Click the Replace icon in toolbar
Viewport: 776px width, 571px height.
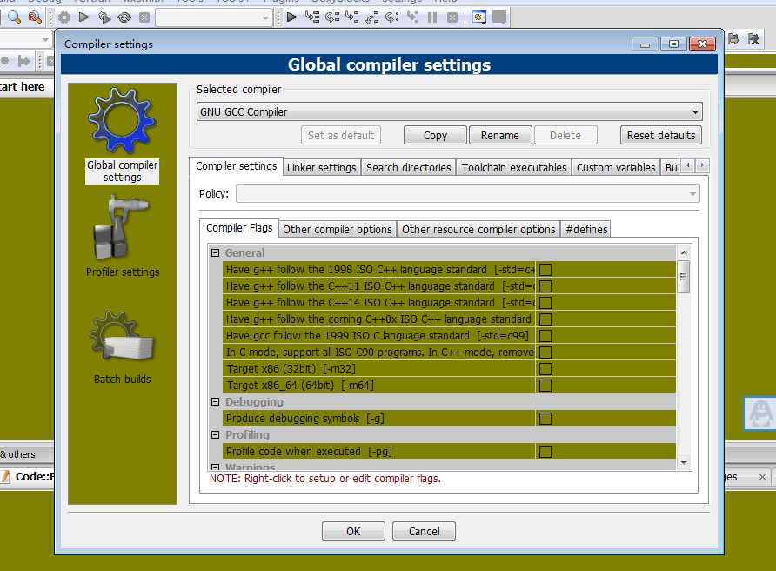tap(35, 17)
